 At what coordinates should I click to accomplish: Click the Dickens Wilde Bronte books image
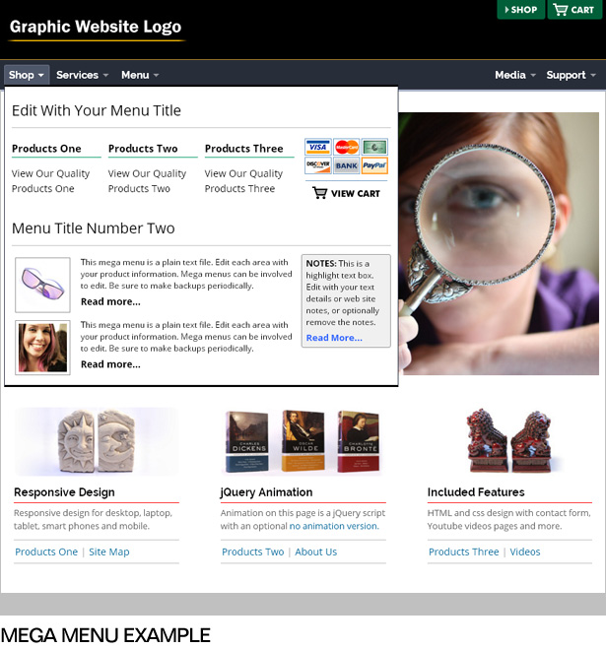click(x=303, y=441)
